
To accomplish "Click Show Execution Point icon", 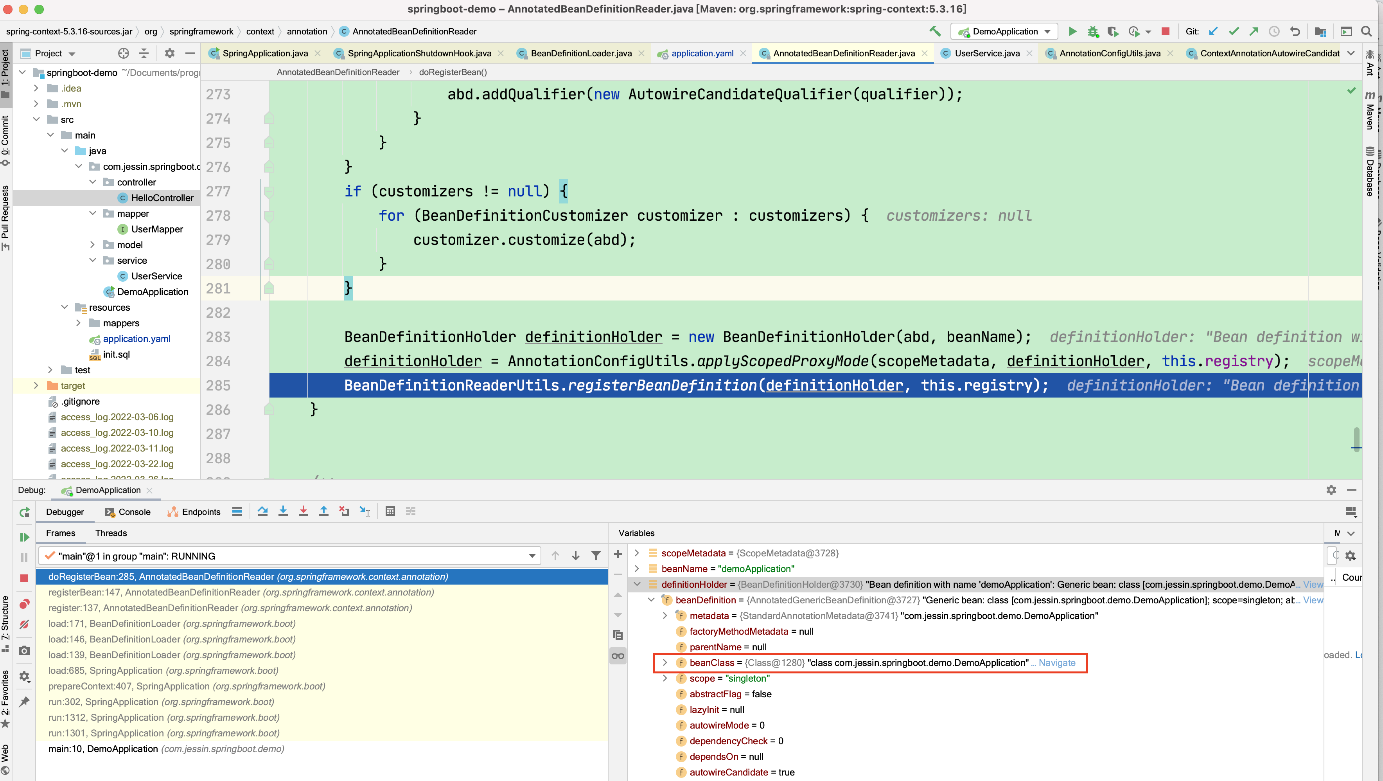I will 237,511.
